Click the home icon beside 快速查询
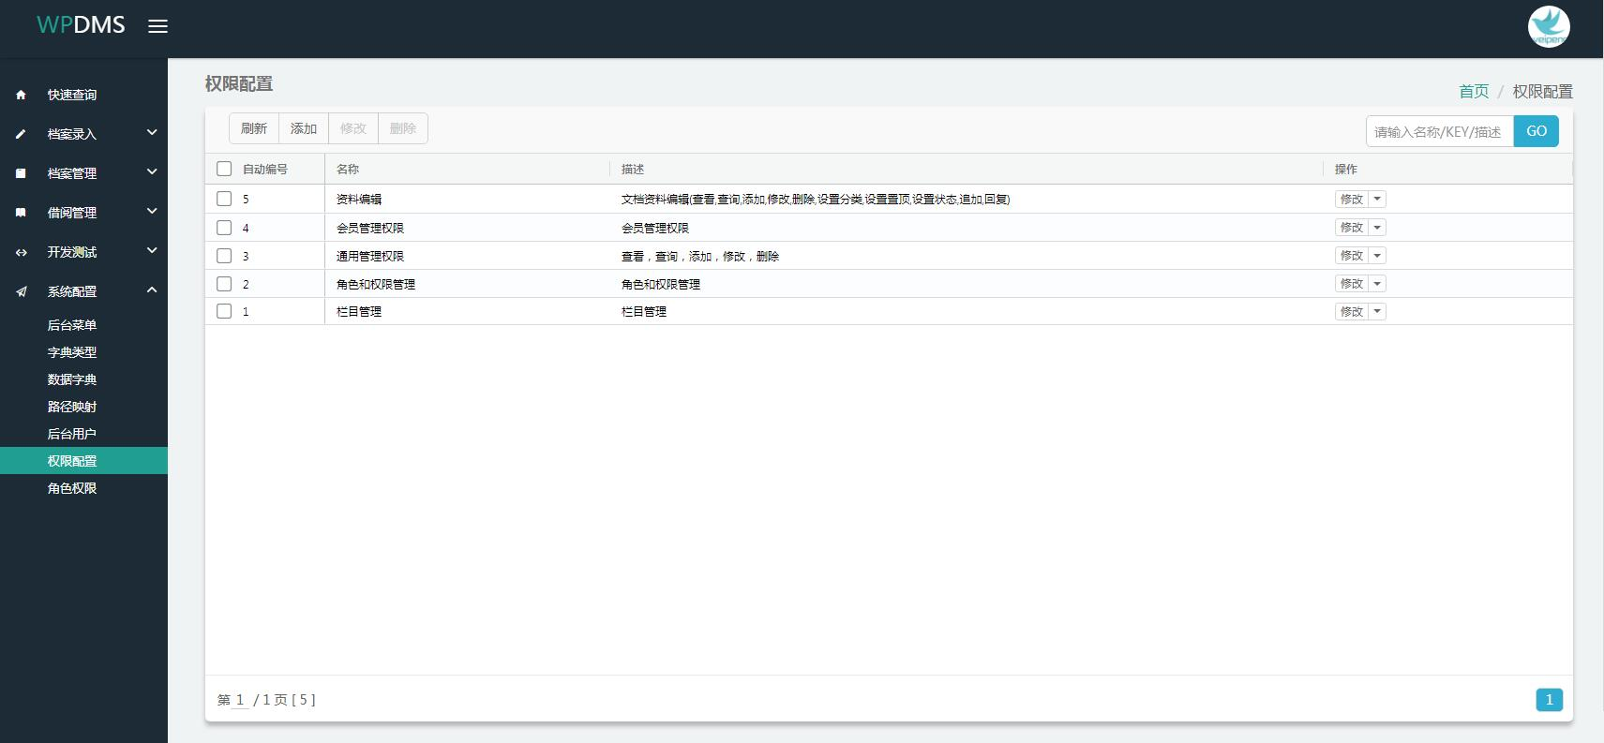The image size is (1604, 743). coord(21,95)
